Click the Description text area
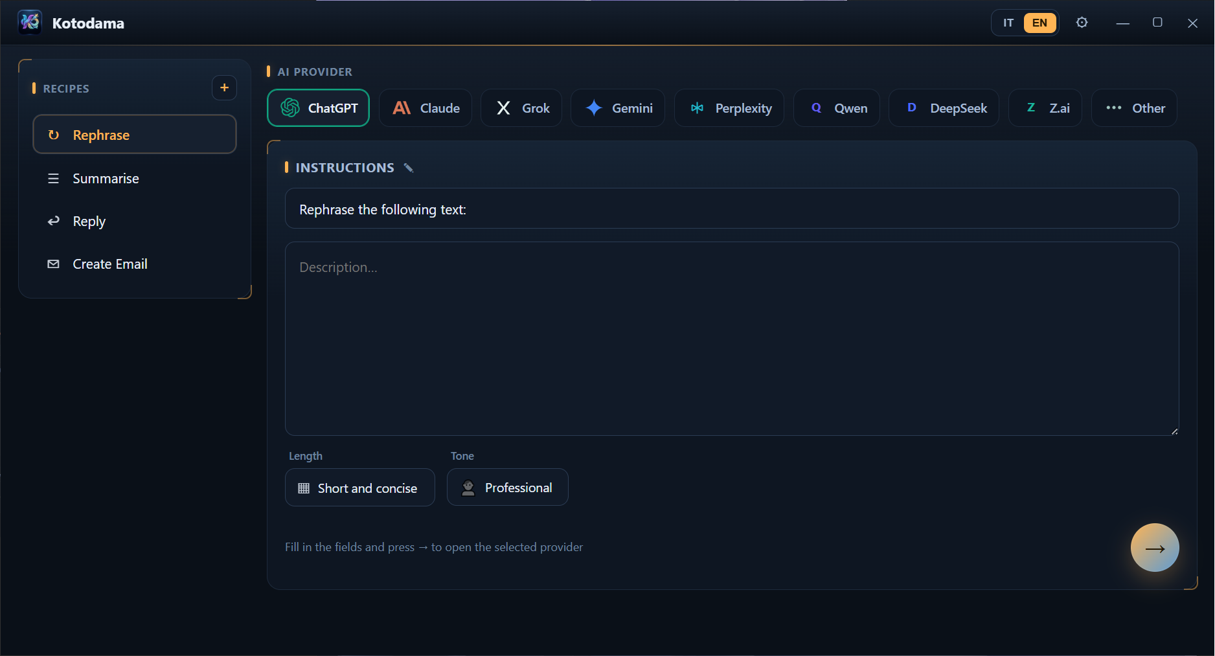This screenshot has width=1215, height=656. tap(732, 339)
